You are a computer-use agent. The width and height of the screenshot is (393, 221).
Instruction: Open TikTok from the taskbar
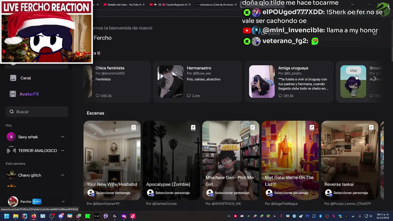(133, 216)
